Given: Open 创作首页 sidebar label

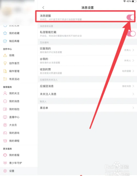Looking at the screenshot, I should coord(14,63).
